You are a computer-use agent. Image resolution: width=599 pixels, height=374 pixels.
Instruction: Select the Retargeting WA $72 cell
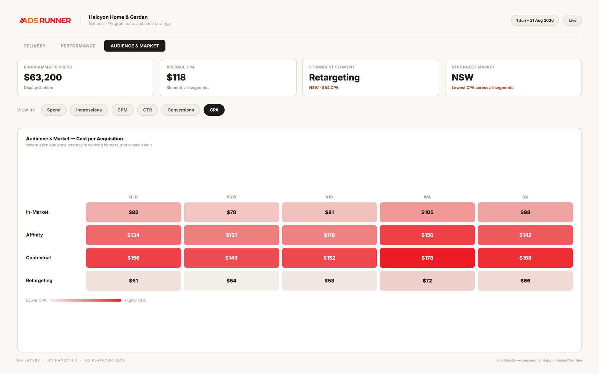point(427,281)
